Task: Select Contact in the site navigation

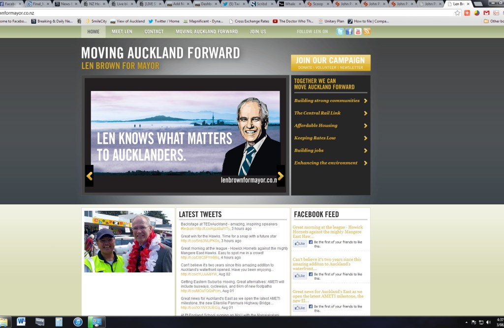Action: coord(154,32)
